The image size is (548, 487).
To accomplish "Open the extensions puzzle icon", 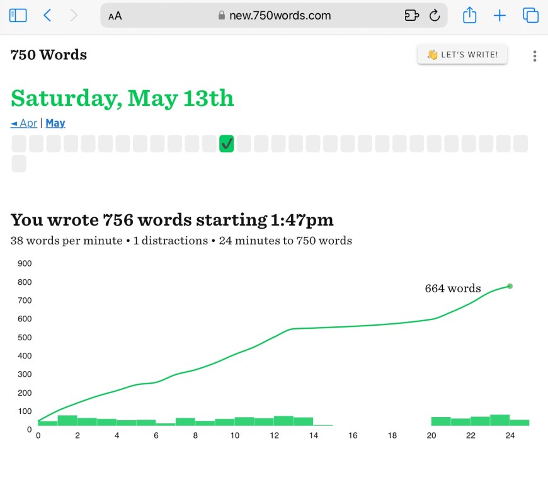I will pos(411,16).
